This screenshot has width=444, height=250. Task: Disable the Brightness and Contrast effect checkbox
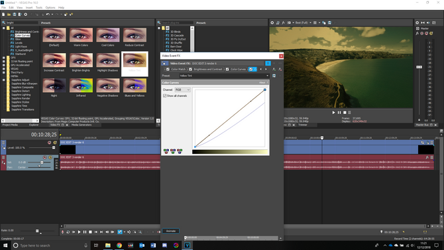191,69
